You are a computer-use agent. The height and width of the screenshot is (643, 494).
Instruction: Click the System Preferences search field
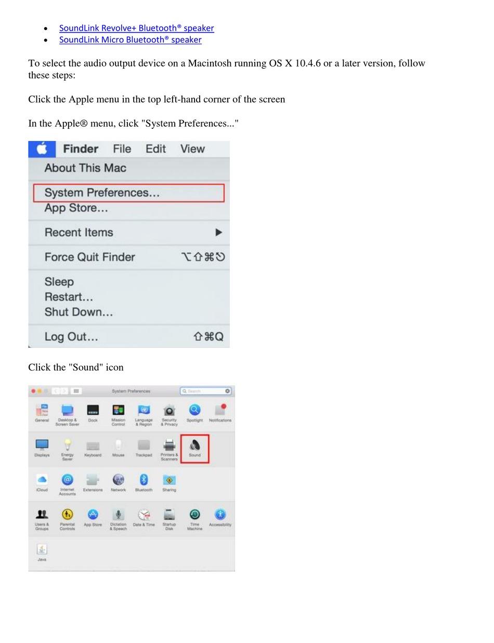[206, 391]
